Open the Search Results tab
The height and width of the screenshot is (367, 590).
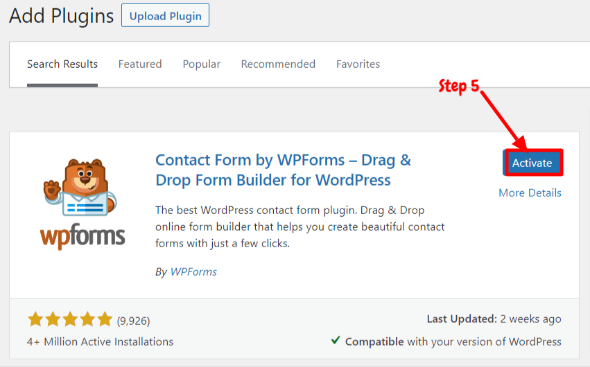point(62,64)
